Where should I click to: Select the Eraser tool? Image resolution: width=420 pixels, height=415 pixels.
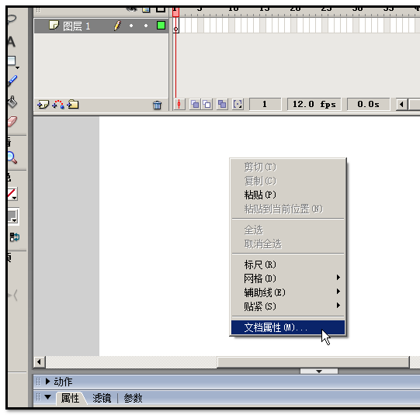(x=12, y=121)
